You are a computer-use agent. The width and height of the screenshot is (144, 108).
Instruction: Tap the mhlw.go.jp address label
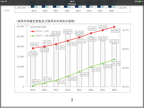point(72,4)
